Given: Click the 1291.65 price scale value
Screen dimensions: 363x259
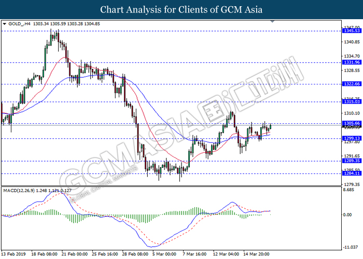Looking at the screenshot, I should coord(352,156).
